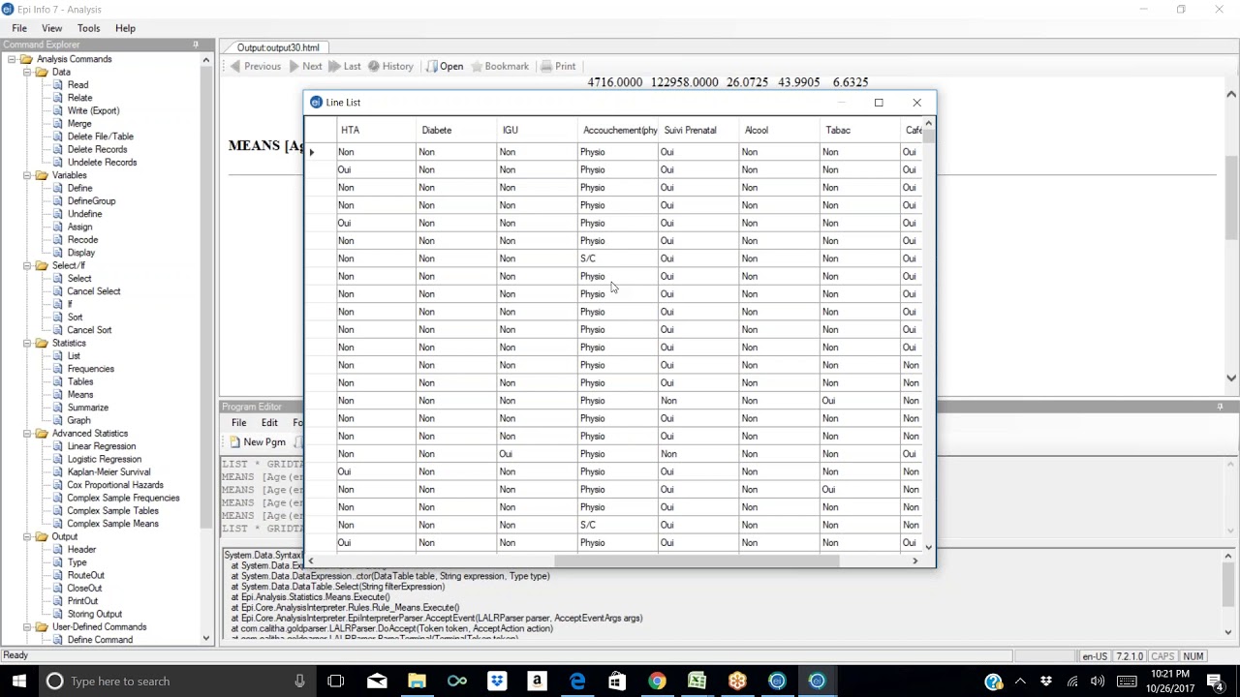Create a New Pgm in Program Editor
This screenshot has height=697, width=1240.
[x=257, y=442]
